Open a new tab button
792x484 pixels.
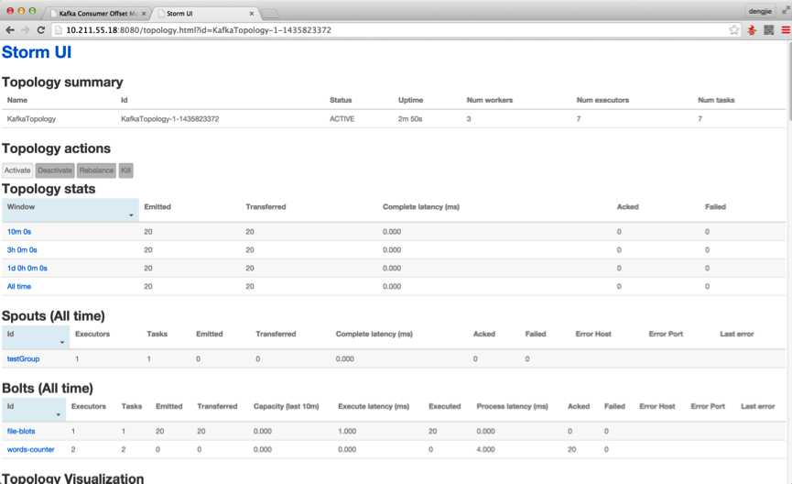click(270, 14)
